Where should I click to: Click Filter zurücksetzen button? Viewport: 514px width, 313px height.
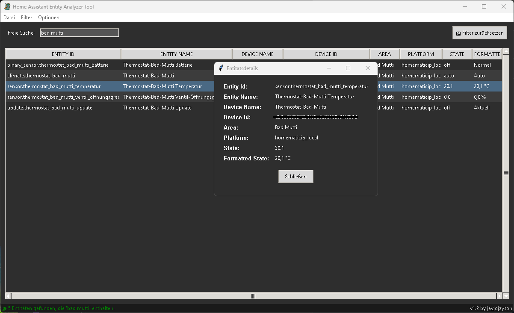(x=480, y=33)
